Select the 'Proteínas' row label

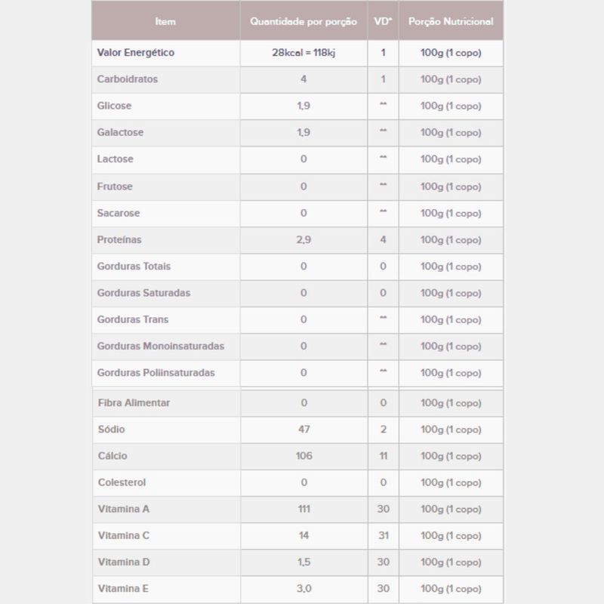click(119, 239)
